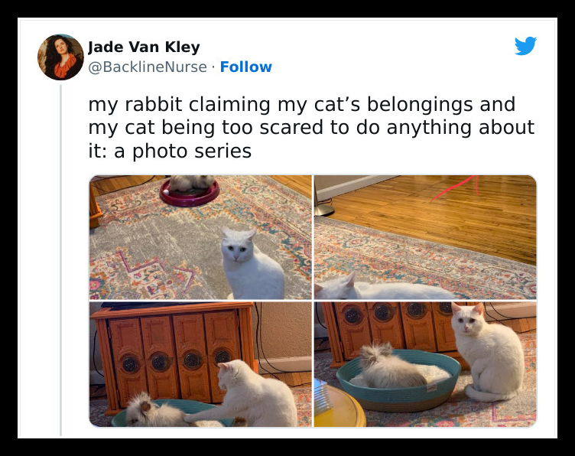Open the @BacklineNurse handle

pyautogui.click(x=148, y=67)
